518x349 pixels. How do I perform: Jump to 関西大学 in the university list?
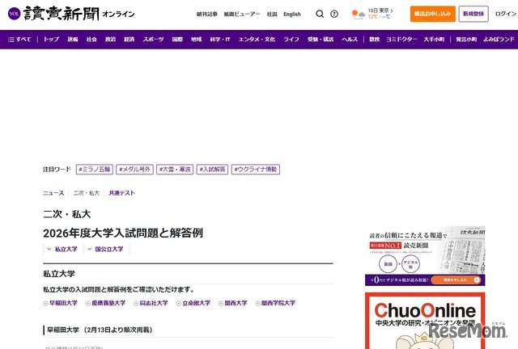(233, 303)
